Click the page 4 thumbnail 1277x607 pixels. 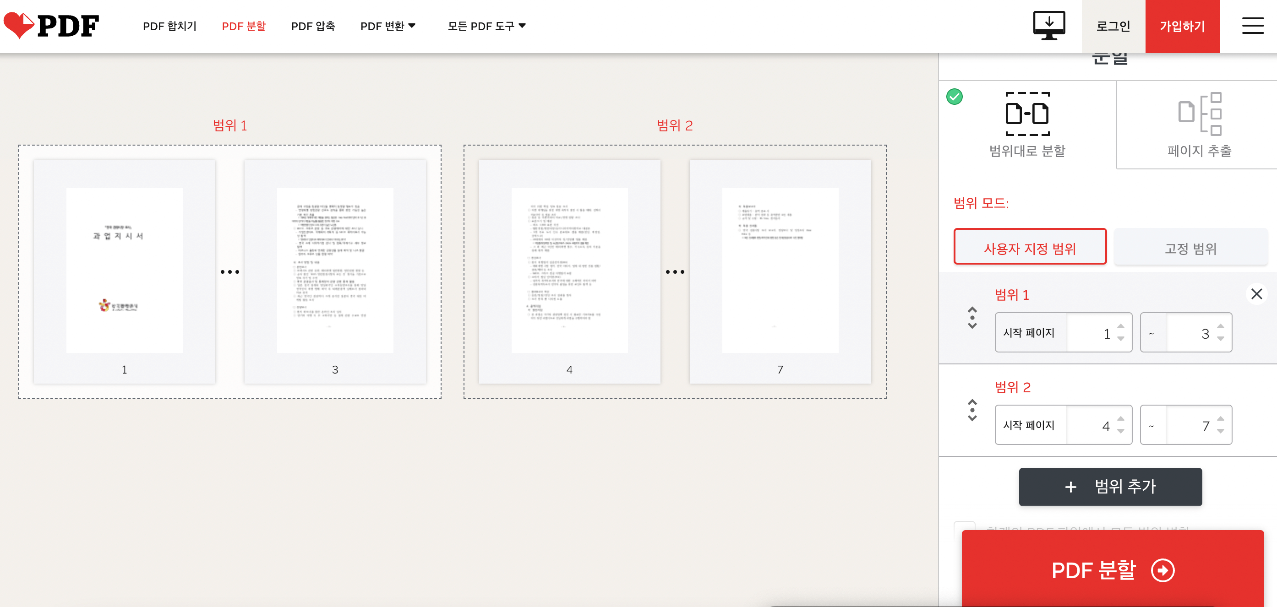pyautogui.click(x=569, y=271)
